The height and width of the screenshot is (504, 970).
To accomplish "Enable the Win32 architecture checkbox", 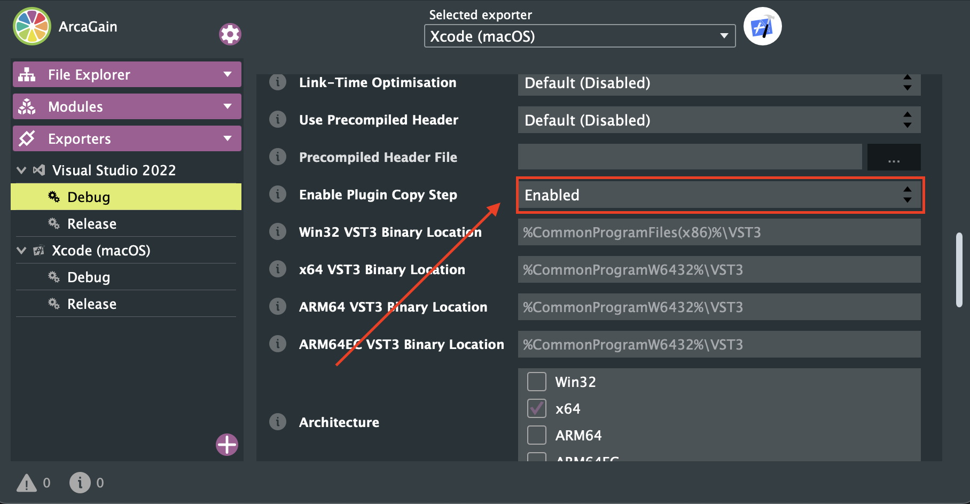I will point(537,382).
